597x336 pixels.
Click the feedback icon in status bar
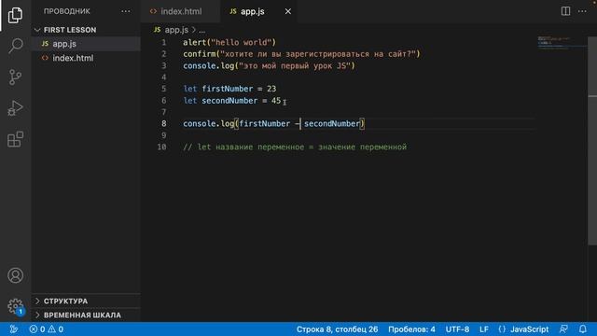563,329
